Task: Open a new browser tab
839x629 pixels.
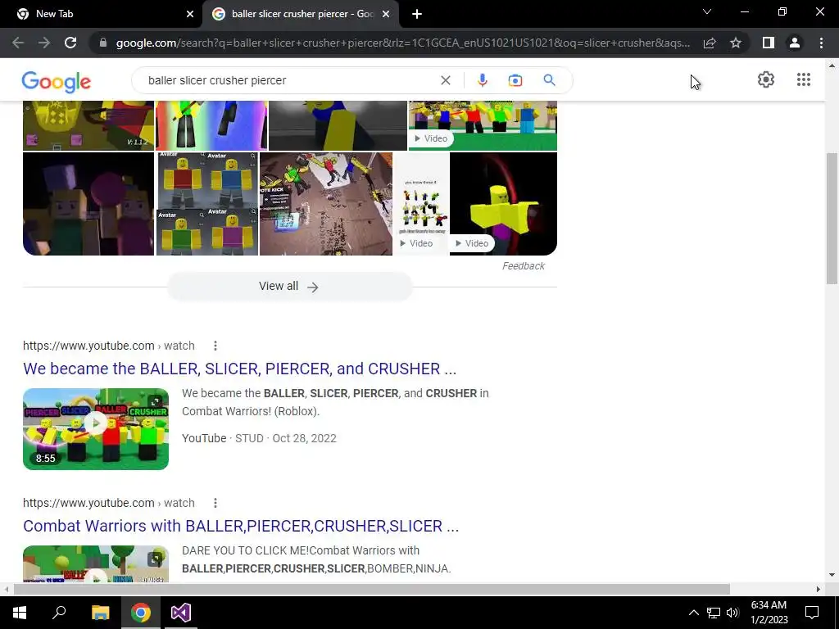Action: coord(417,14)
